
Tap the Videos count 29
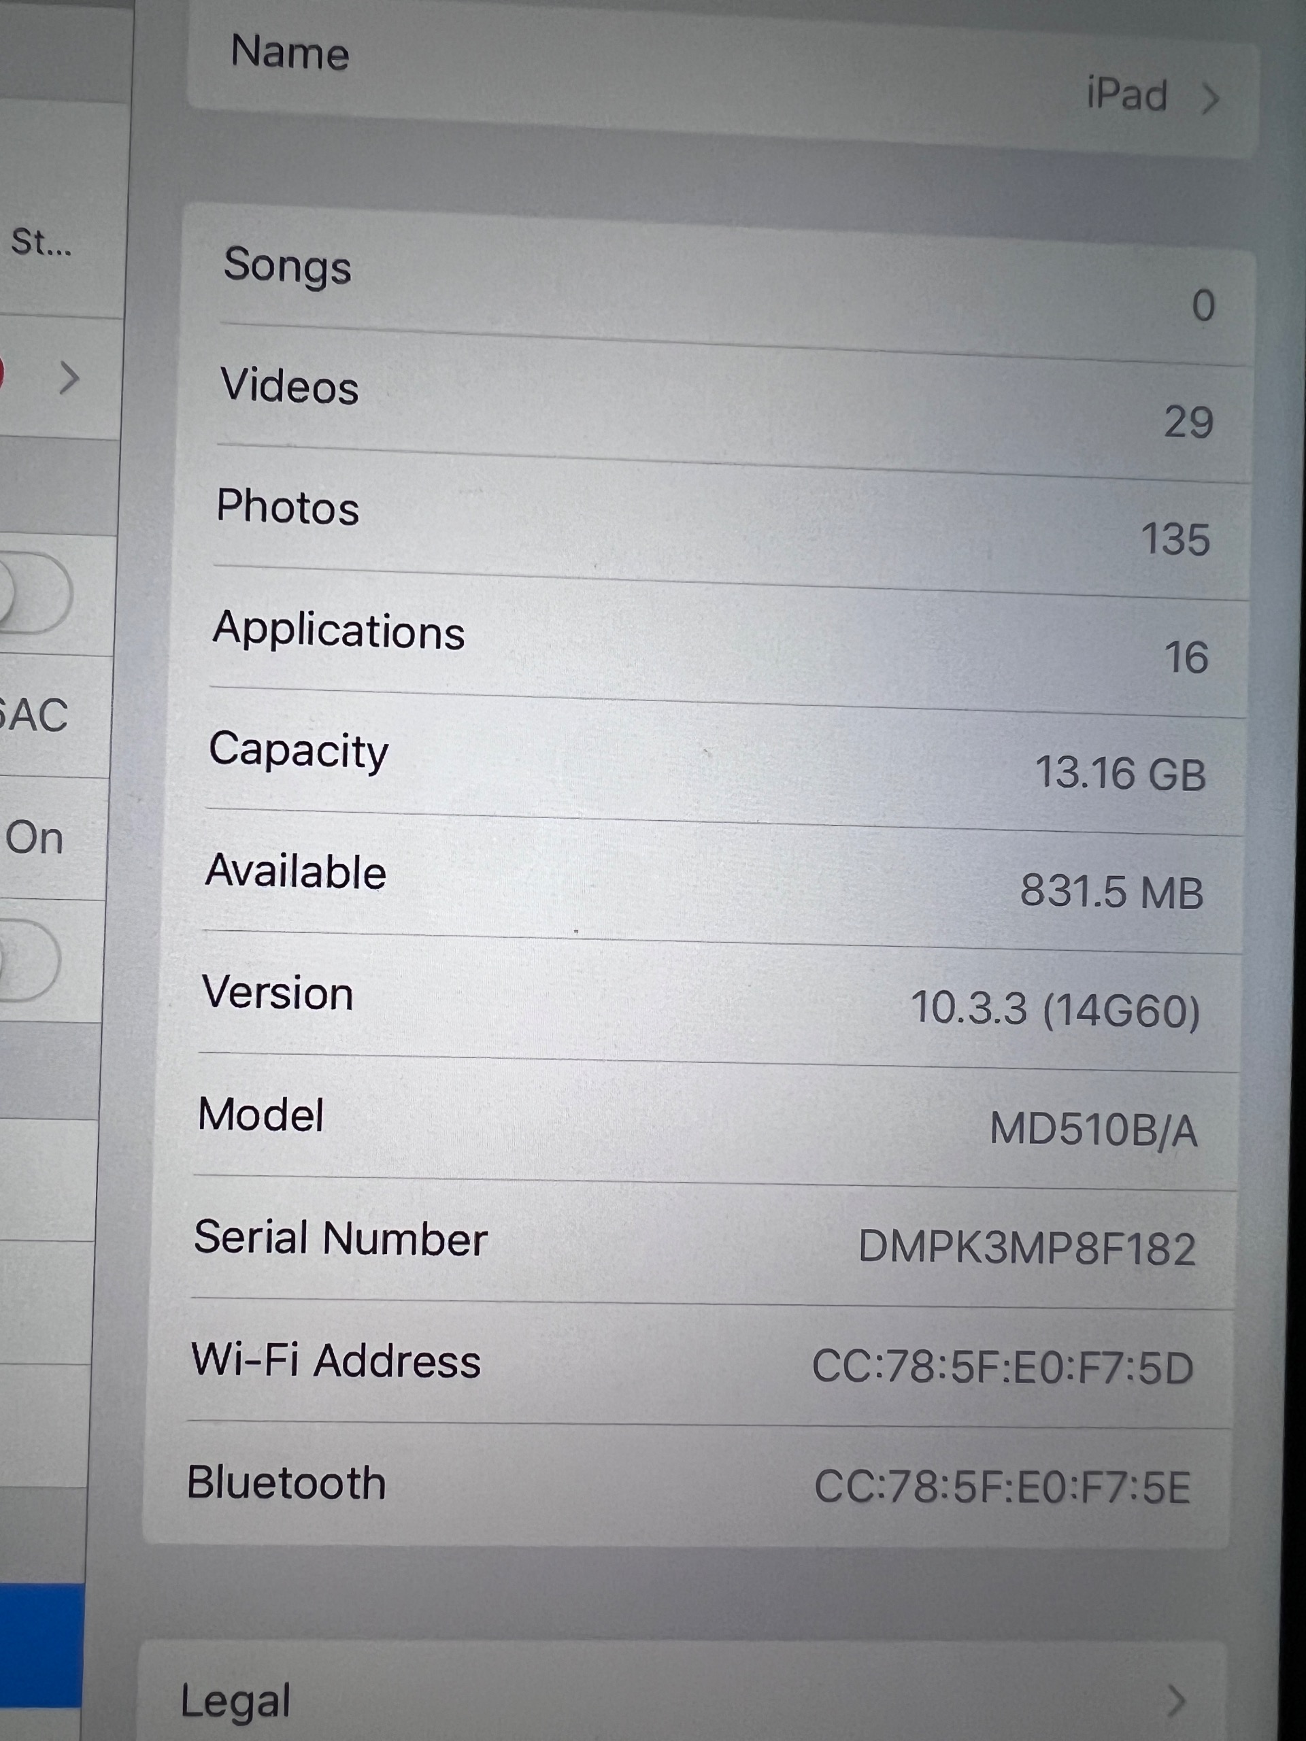tap(1189, 422)
